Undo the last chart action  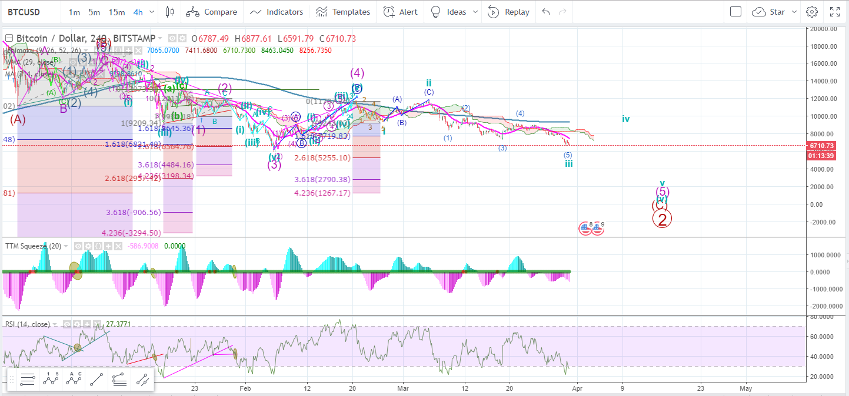click(x=546, y=12)
